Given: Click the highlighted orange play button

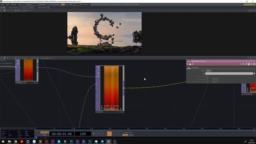Looking at the screenshot, I should tap(109, 134).
